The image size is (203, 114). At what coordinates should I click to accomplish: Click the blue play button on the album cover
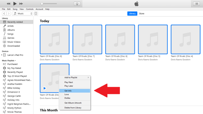coord(44,88)
